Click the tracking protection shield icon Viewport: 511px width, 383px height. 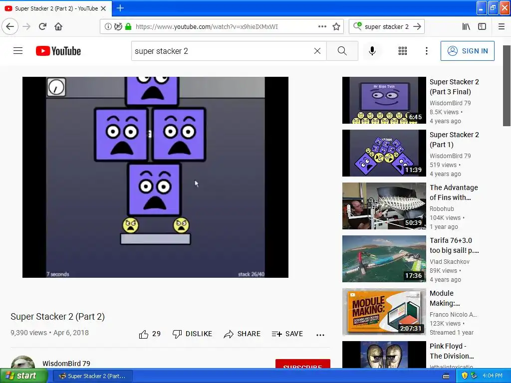[x=118, y=26]
